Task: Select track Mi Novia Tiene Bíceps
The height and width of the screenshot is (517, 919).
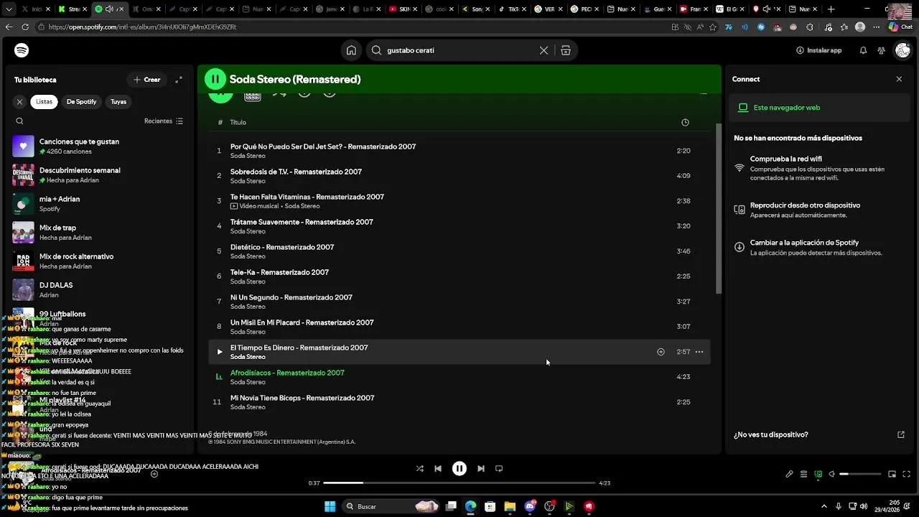Action: [x=459, y=402]
